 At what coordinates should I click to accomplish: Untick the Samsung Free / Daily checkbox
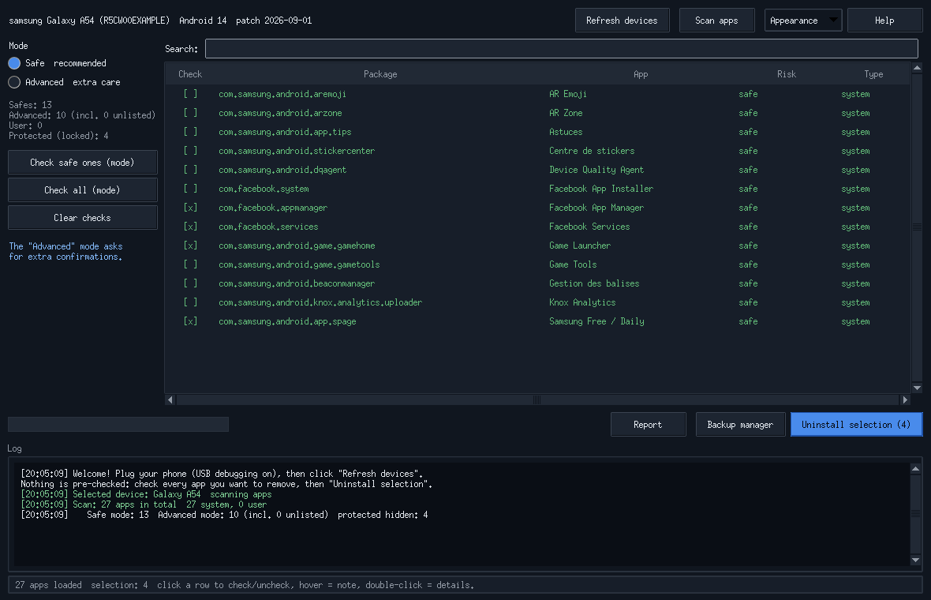190,321
